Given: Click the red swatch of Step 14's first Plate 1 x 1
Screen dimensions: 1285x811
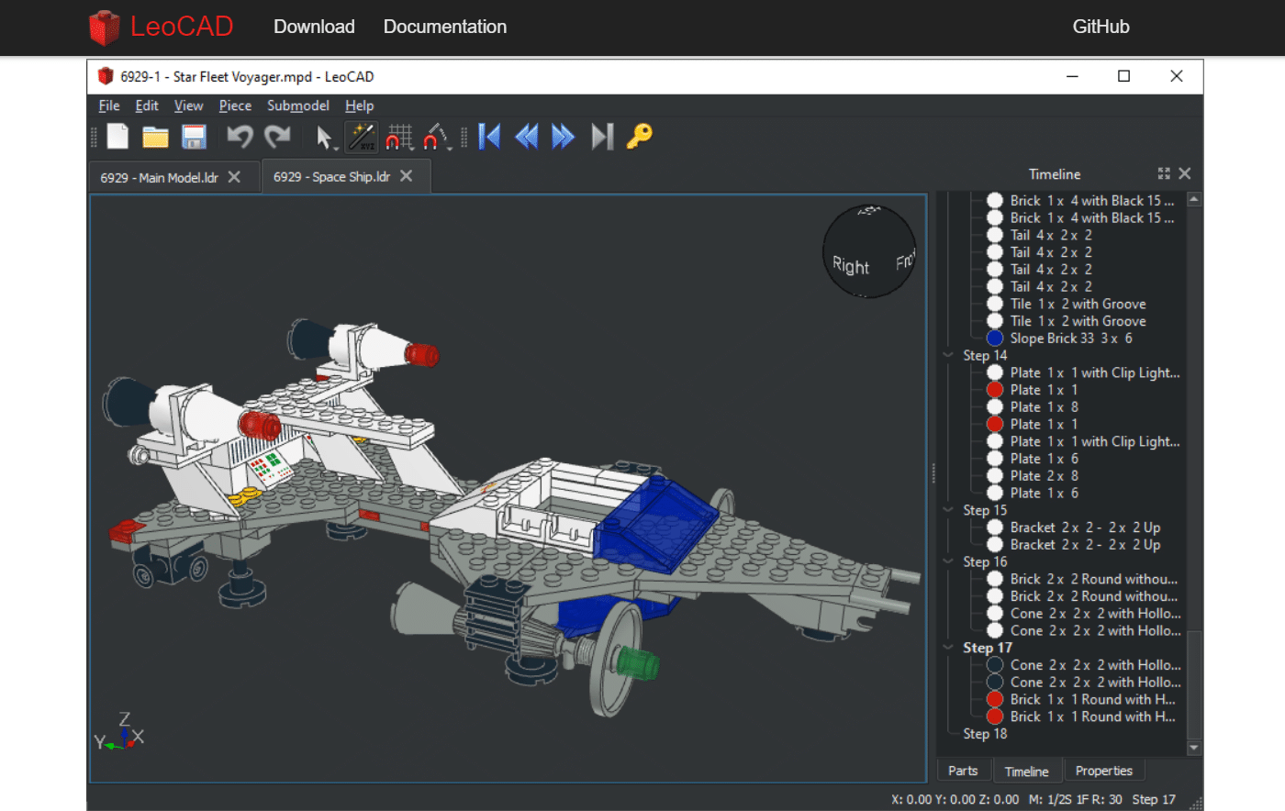Looking at the screenshot, I should pyautogui.click(x=995, y=390).
